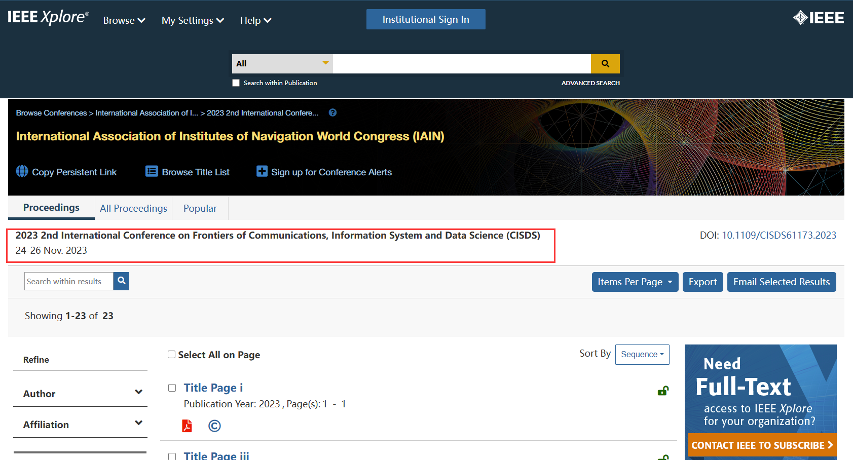
Task: Click the yellow magnifier search button
Action: (605, 64)
